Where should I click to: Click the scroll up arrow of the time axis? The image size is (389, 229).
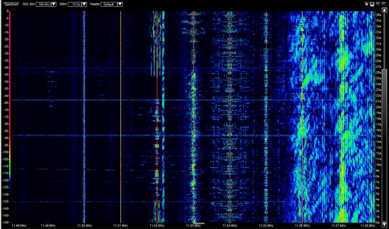click(x=384, y=10)
